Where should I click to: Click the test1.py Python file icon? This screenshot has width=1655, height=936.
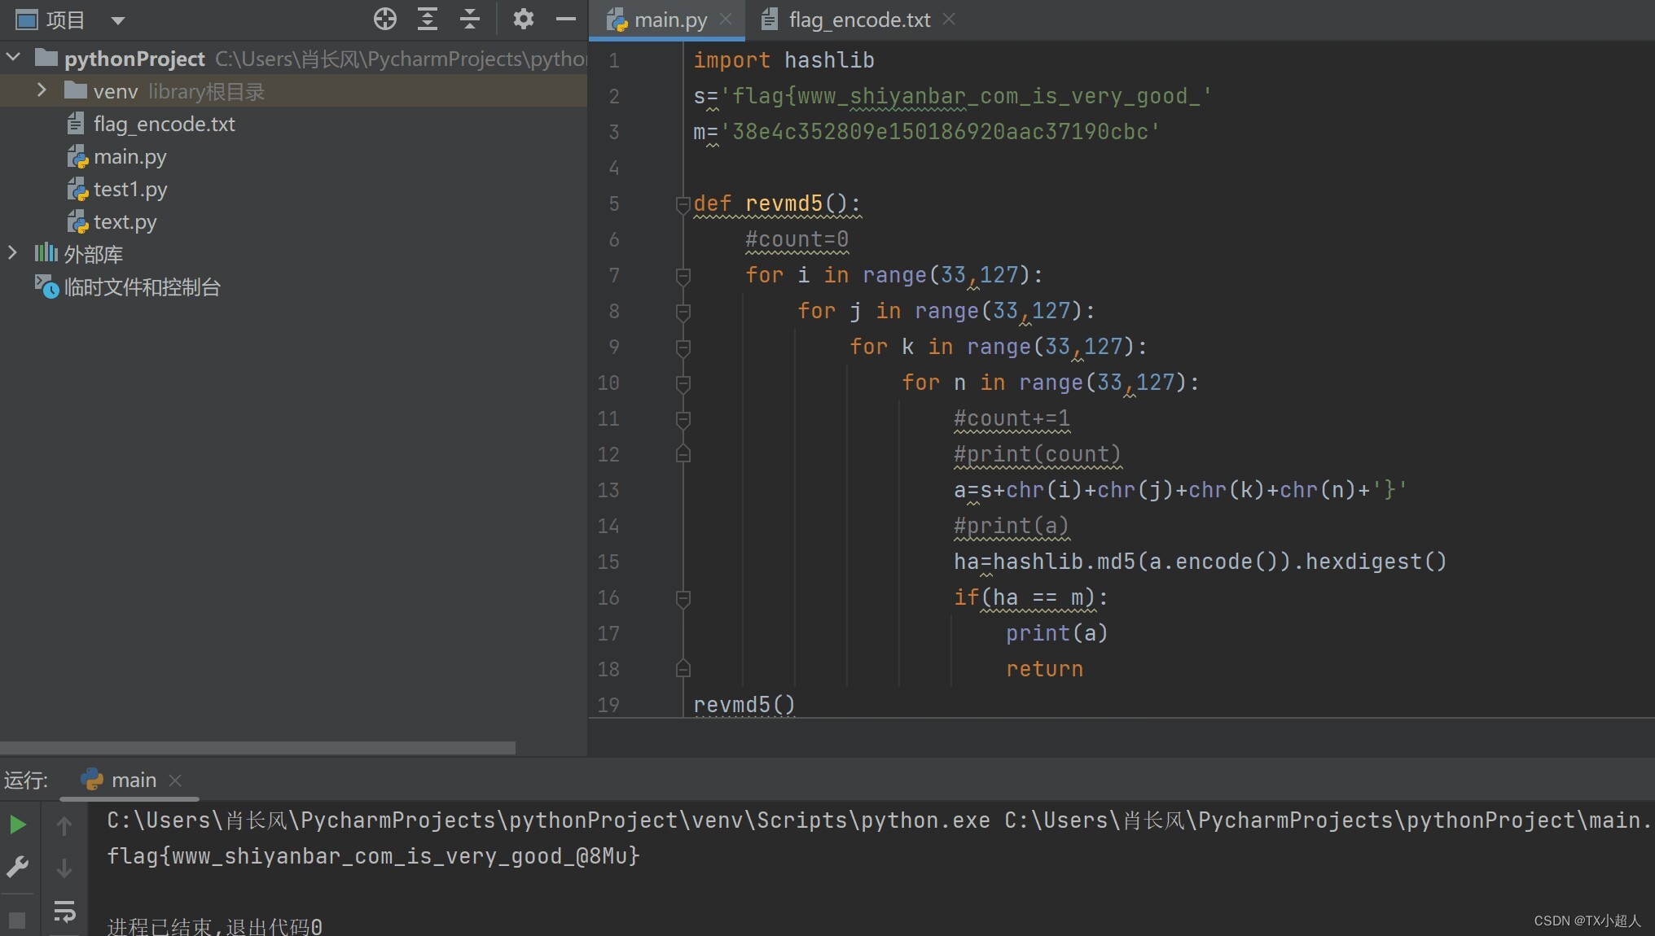[x=77, y=189]
